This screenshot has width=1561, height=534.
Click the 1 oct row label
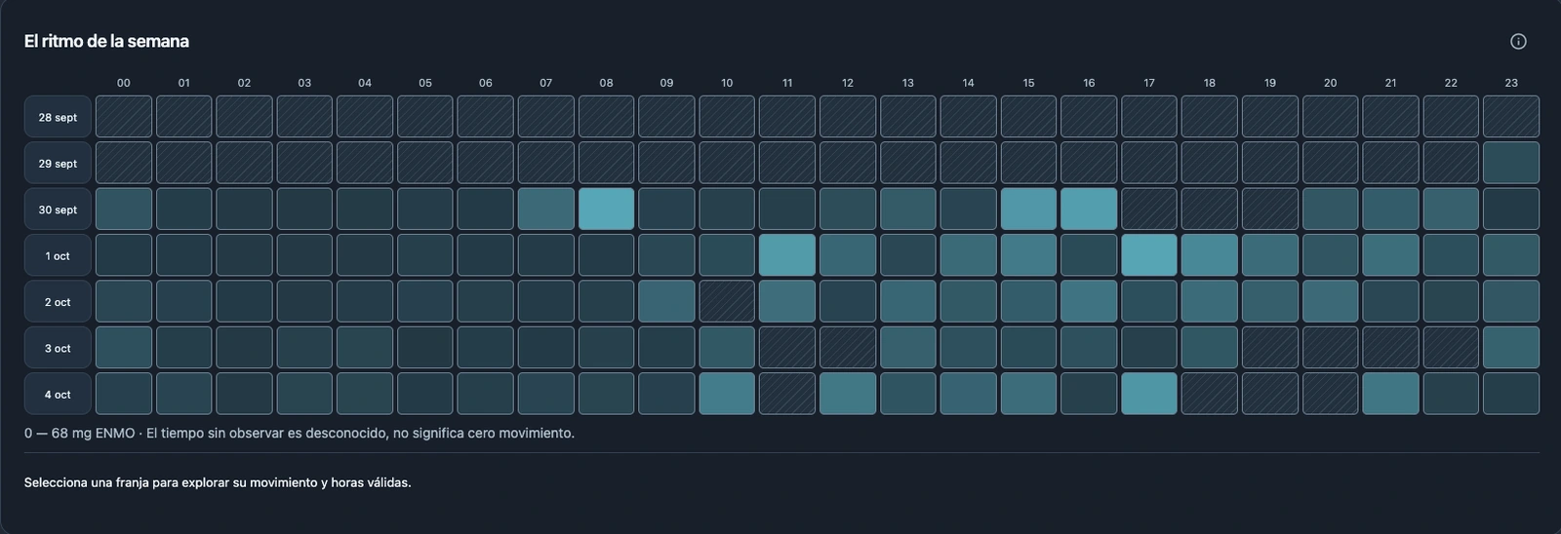point(58,255)
